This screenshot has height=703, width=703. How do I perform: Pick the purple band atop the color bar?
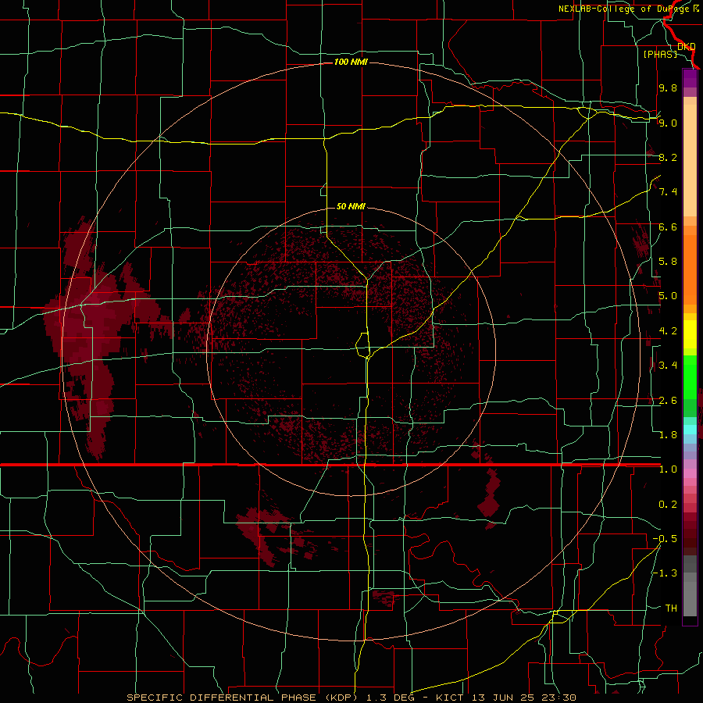(x=690, y=79)
